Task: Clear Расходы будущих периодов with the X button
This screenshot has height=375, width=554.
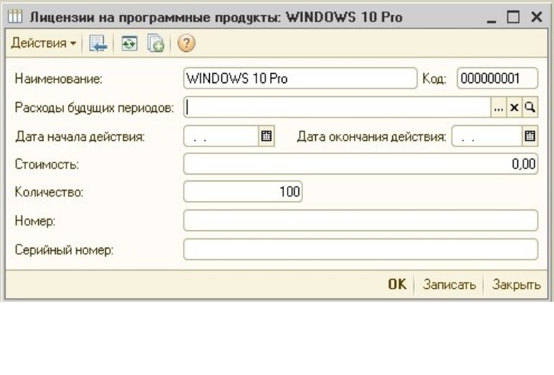Action: (514, 107)
